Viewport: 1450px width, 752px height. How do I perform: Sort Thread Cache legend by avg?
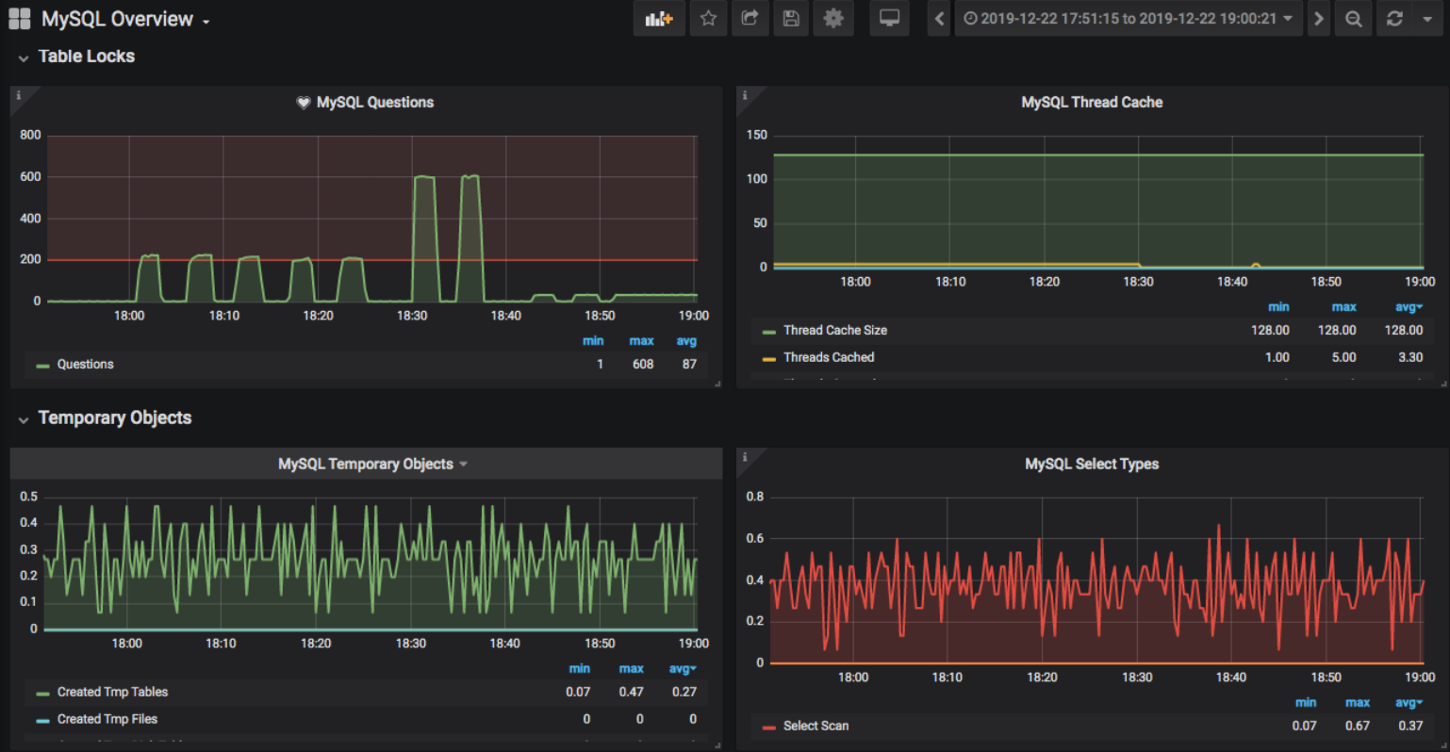coord(1409,307)
